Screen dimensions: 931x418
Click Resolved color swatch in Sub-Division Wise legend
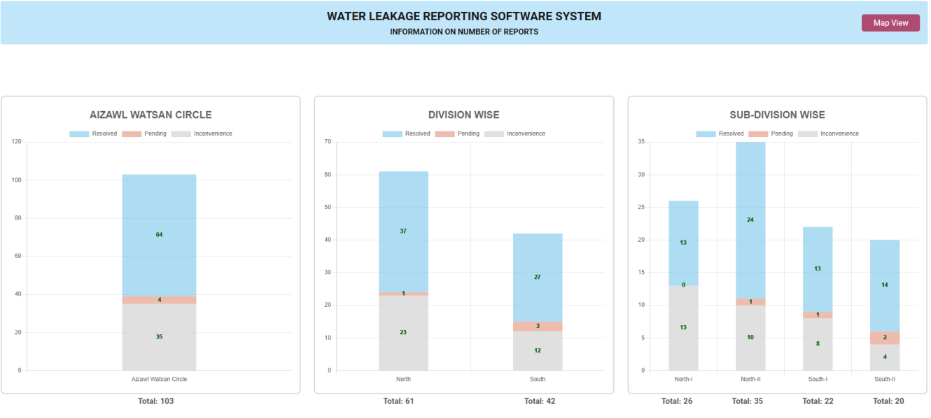[706, 134]
